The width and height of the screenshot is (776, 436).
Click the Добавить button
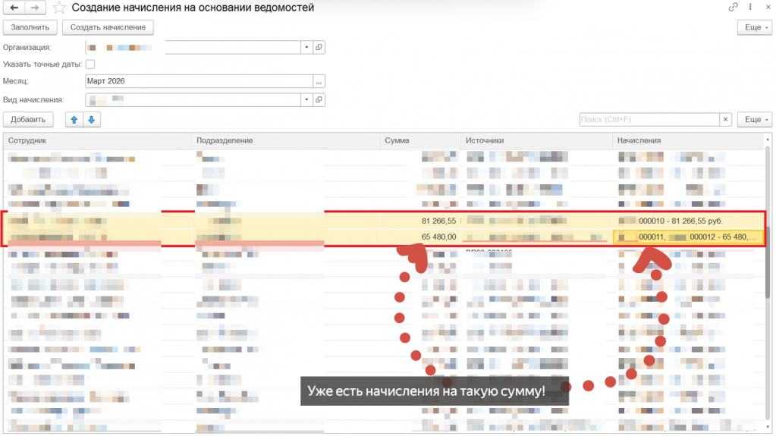click(28, 119)
